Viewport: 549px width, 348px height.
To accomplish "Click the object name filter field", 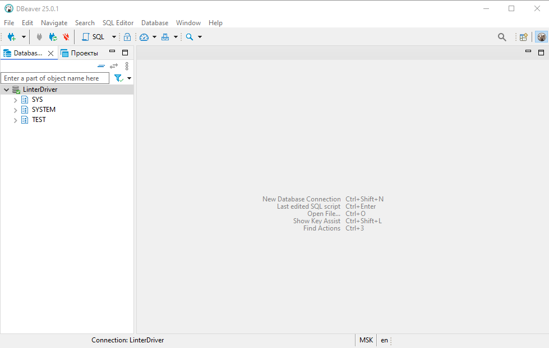I will click(55, 78).
